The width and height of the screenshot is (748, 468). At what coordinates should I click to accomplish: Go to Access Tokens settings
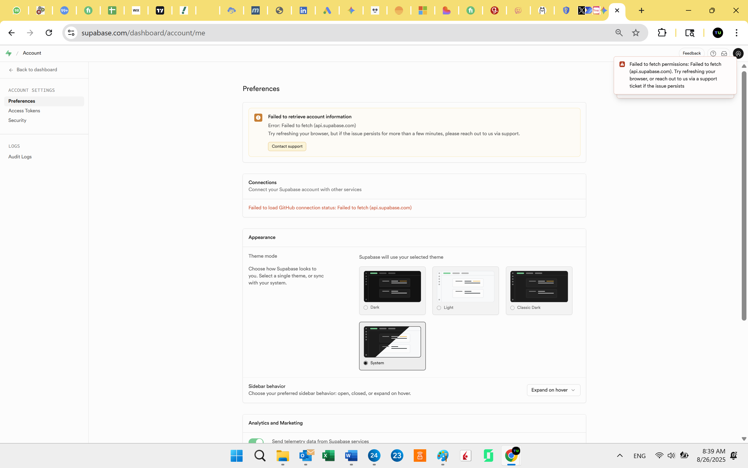point(24,111)
